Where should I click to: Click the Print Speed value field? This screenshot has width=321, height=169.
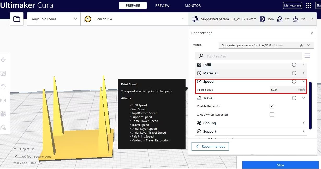click(288, 90)
